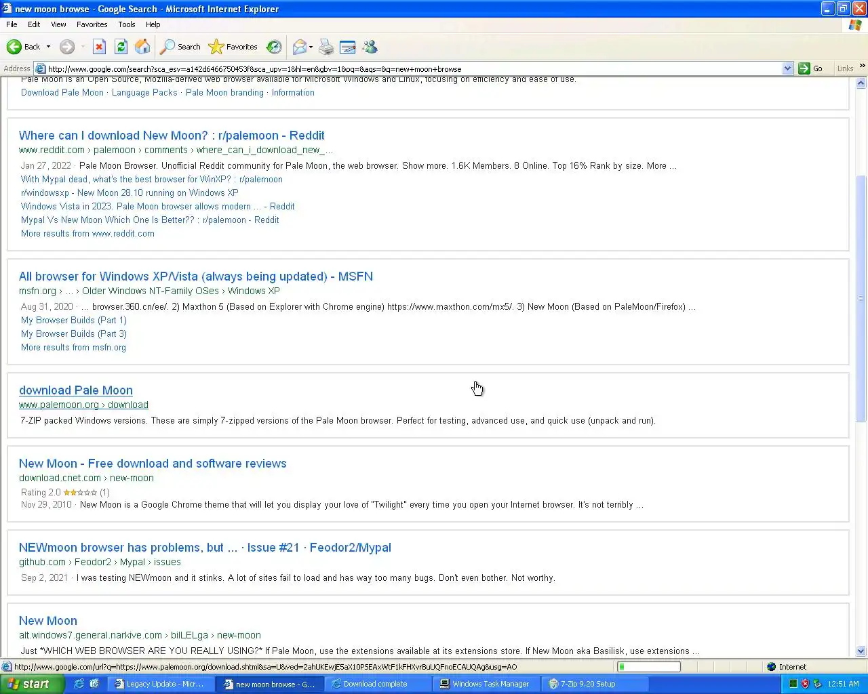Viewport: 868px width, 694px height.
Task: Open 'r/windowsxp - New Moon 28.10 running' link
Action: (x=130, y=193)
